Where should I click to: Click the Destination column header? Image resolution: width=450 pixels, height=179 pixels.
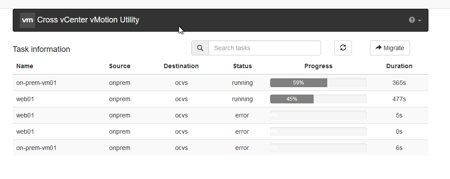click(x=181, y=66)
